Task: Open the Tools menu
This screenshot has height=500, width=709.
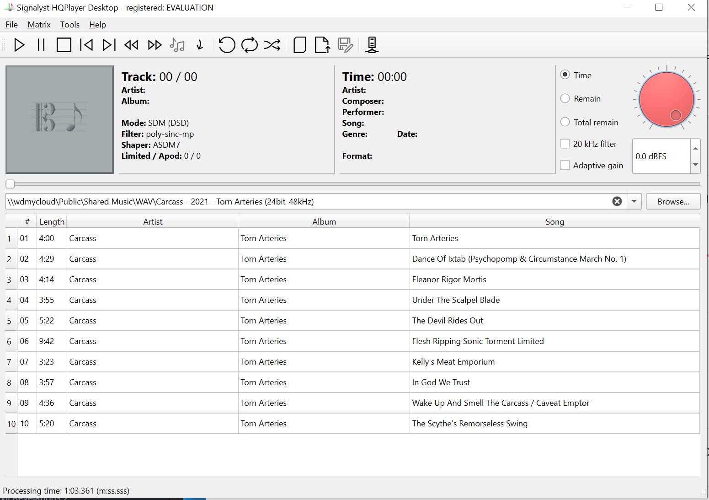Action: [69, 25]
